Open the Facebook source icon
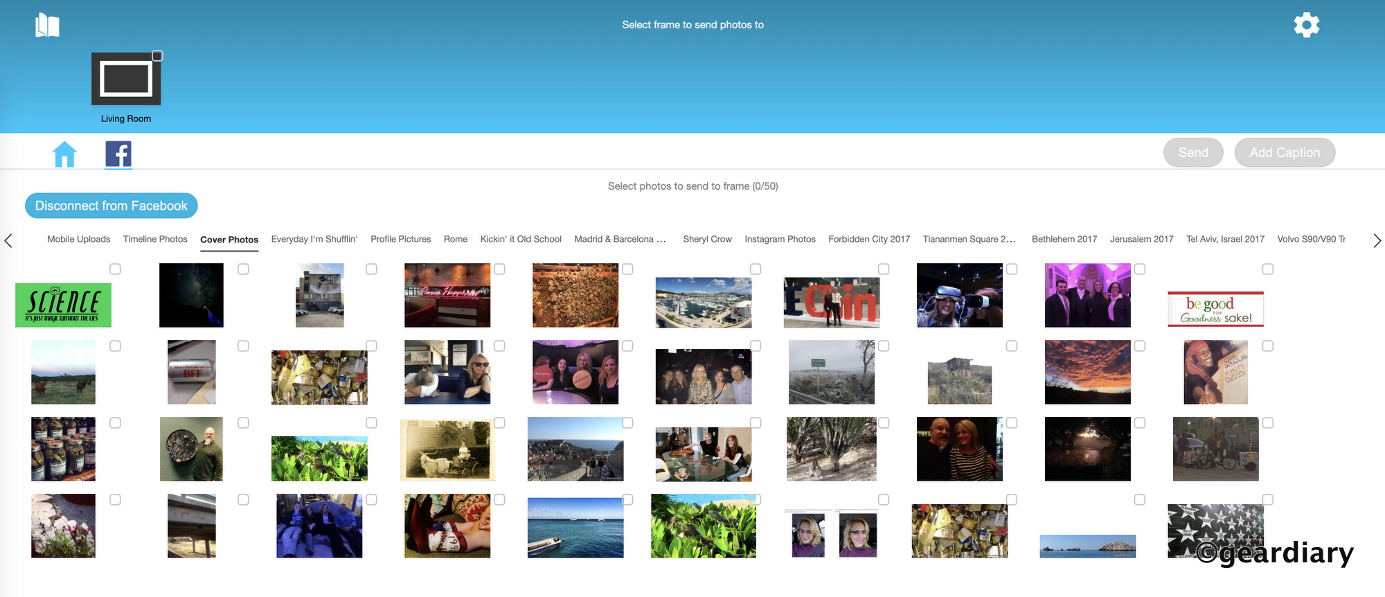 click(118, 154)
